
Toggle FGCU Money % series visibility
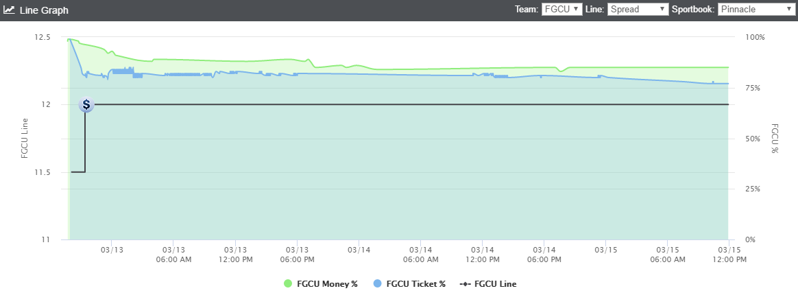[321, 284]
